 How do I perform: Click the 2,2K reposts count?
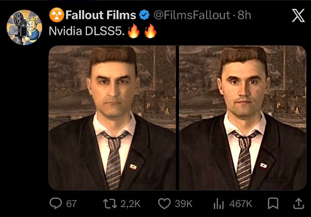pyautogui.click(x=131, y=204)
